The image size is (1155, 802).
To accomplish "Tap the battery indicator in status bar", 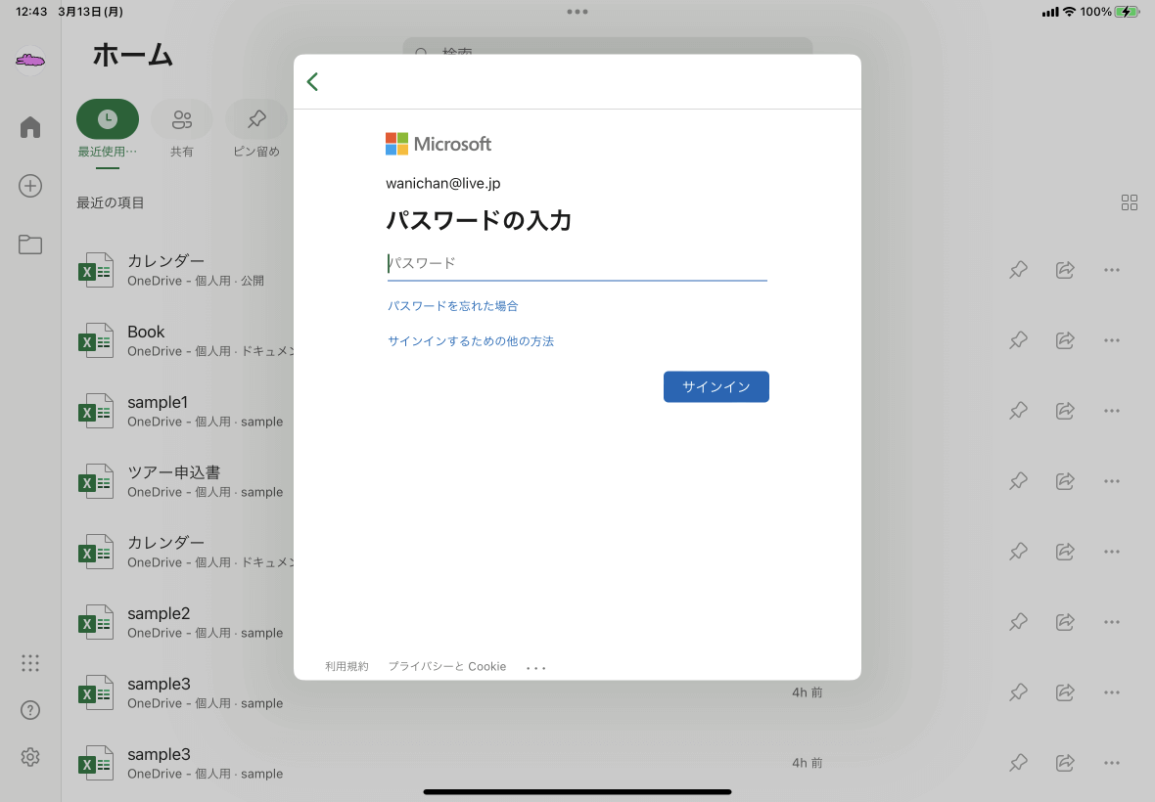I will pyautogui.click(x=1128, y=12).
